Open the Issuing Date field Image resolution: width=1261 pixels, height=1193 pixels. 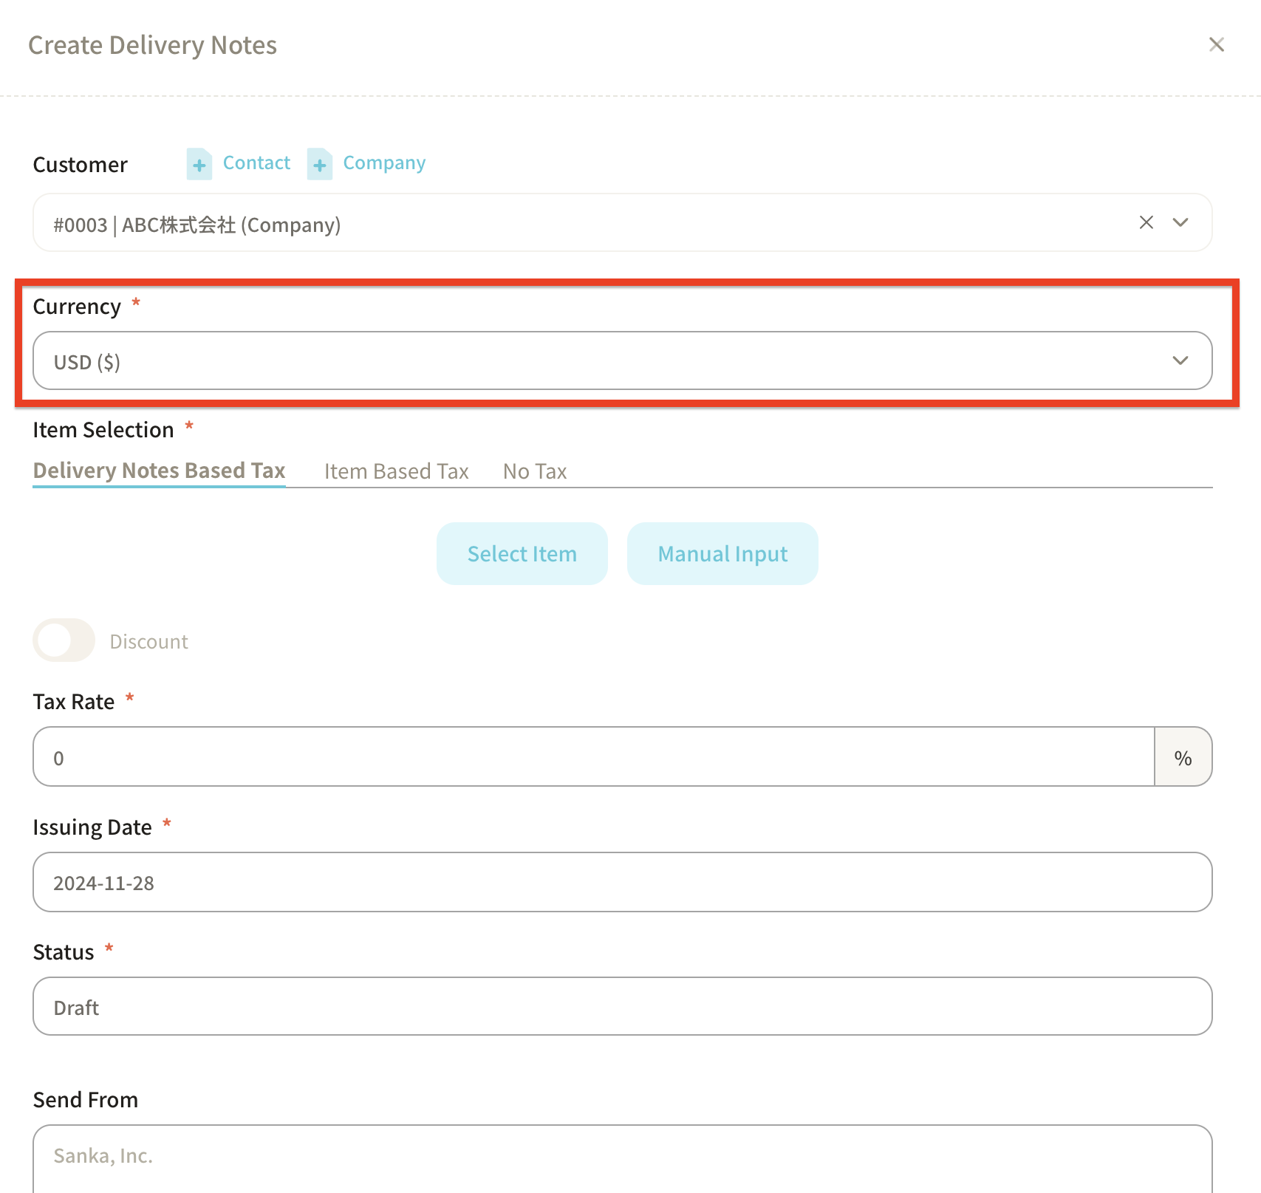click(x=622, y=883)
